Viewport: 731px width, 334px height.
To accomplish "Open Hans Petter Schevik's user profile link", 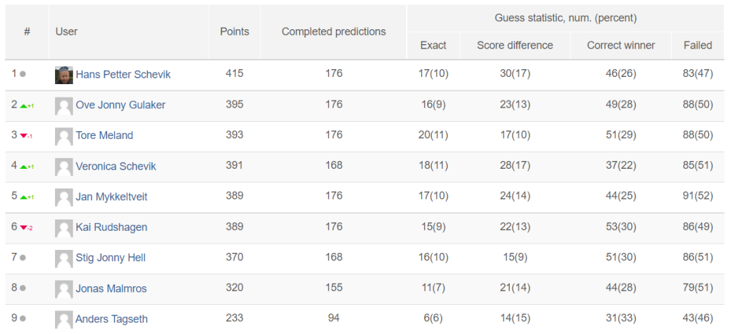I will [x=123, y=75].
